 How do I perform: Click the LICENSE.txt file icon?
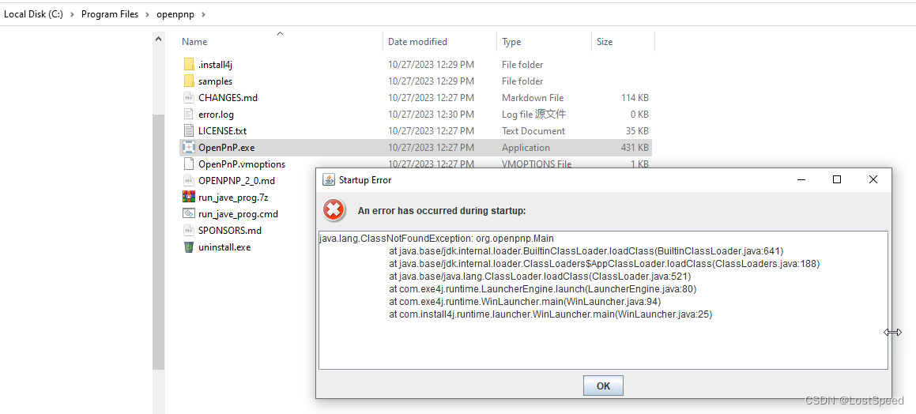pyautogui.click(x=189, y=131)
